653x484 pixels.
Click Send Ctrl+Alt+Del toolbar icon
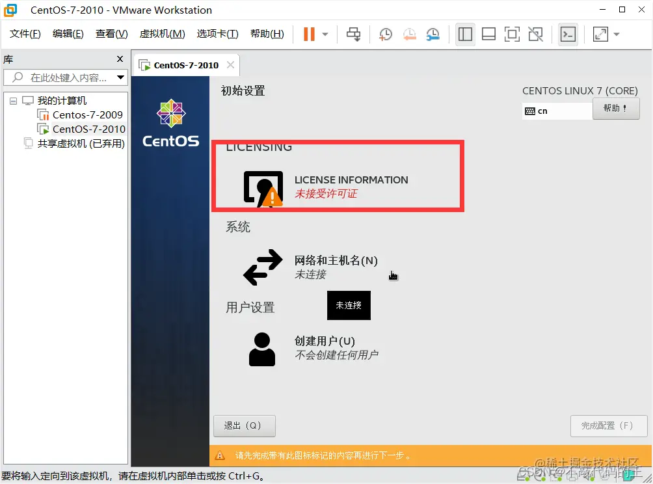(x=354, y=34)
